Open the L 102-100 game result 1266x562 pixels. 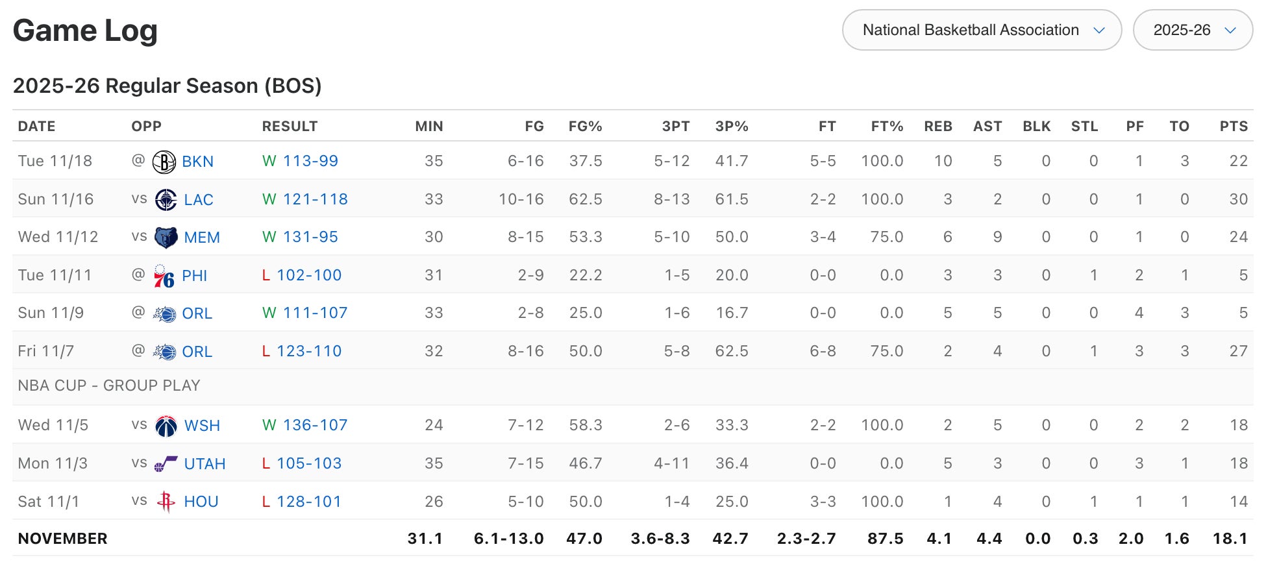[308, 275]
